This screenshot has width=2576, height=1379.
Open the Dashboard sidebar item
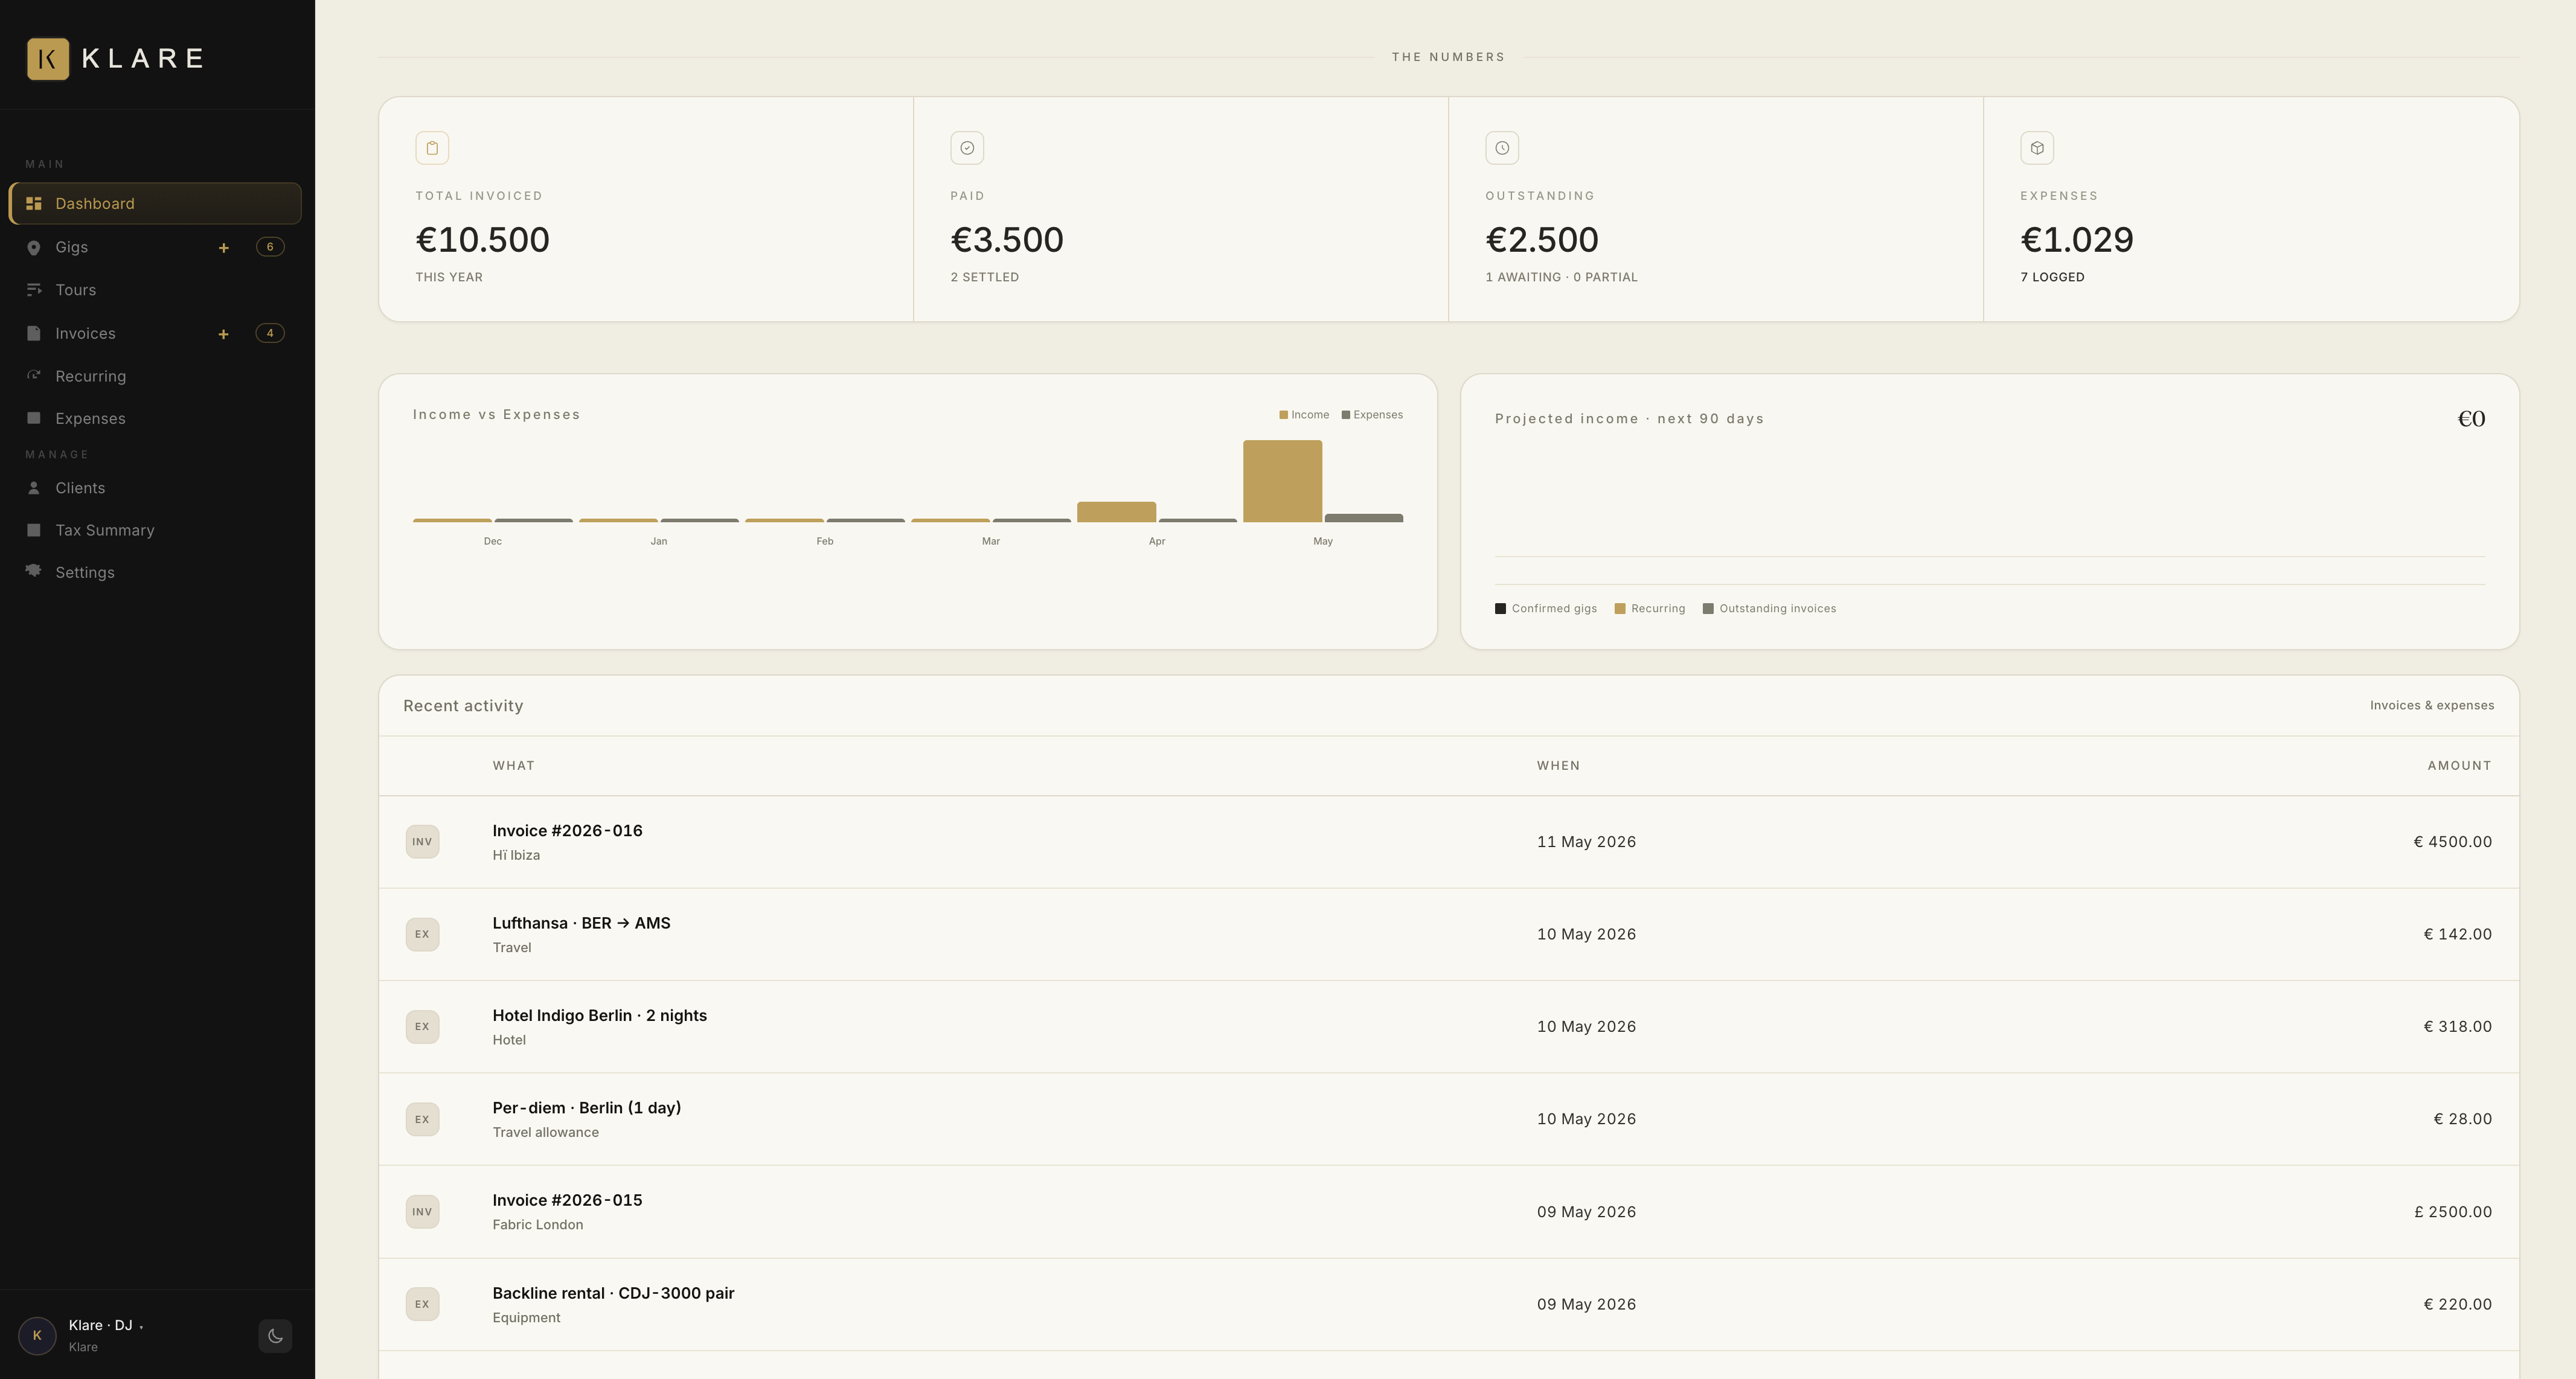pyautogui.click(x=155, y=203)
